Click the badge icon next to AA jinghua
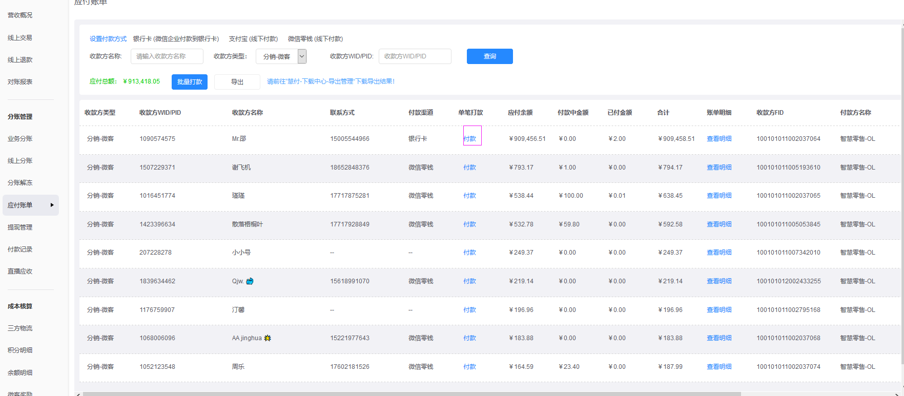This screenshot has width=904, height=396. 268,338
